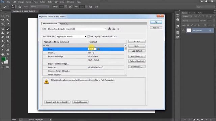Toggle the Brush panel icon in options bar
The height and width of the screenshot is (121, 216).
click(20, 7)
